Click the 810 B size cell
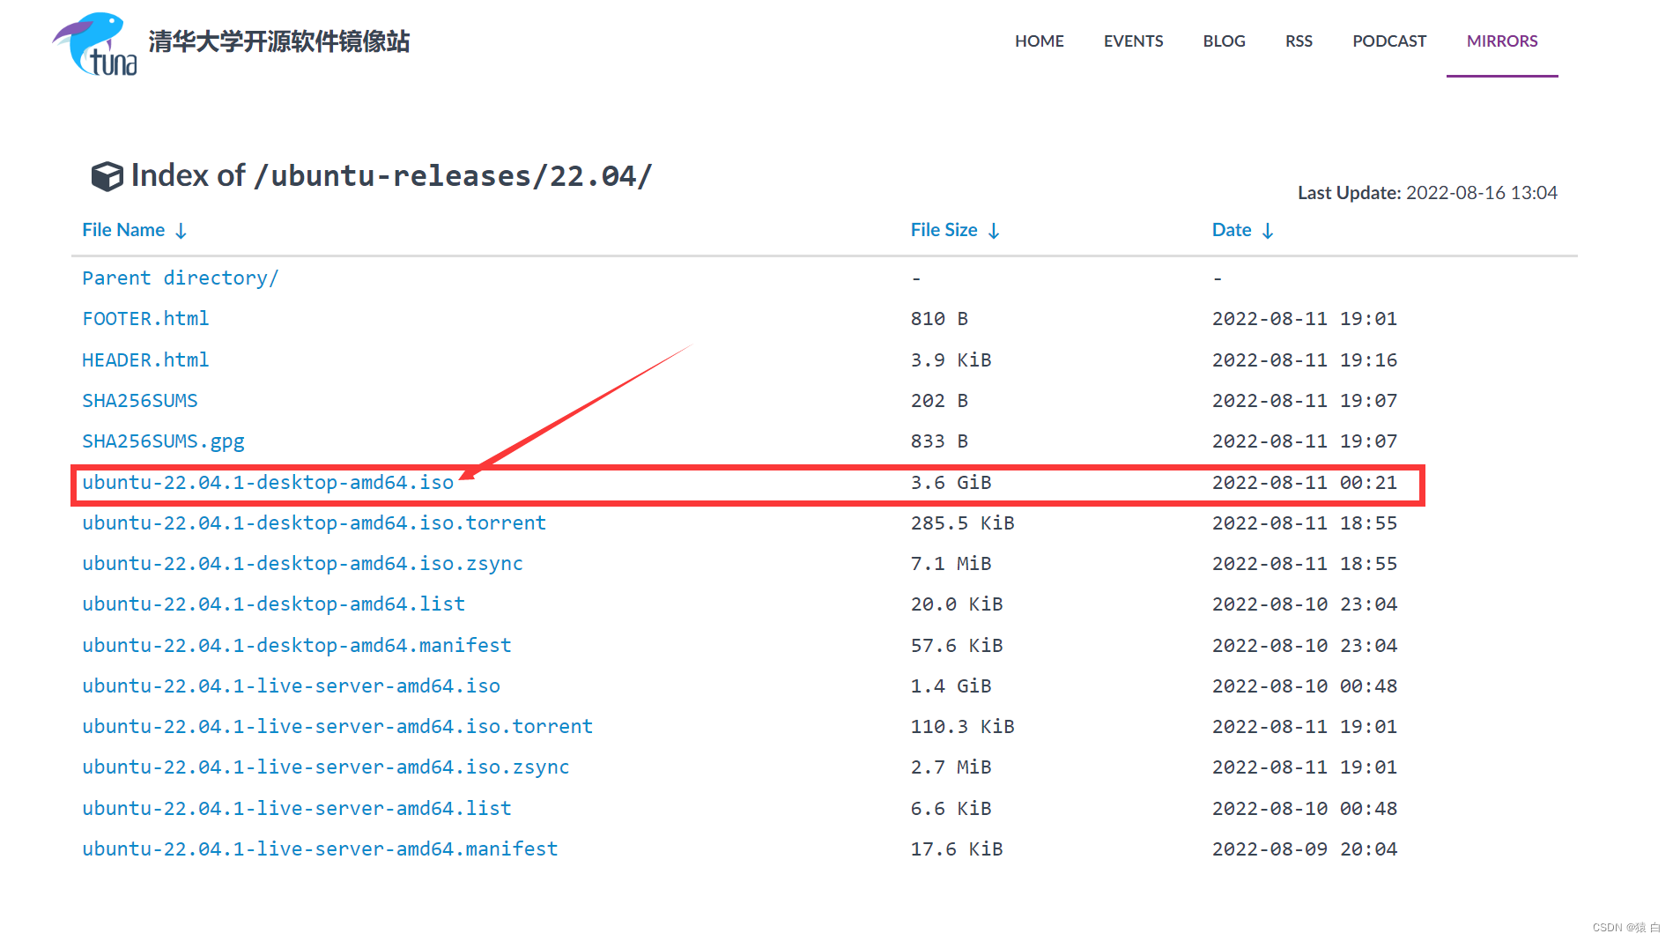The width and height of the screenshot is (1673, 941). tap(939, 319)
